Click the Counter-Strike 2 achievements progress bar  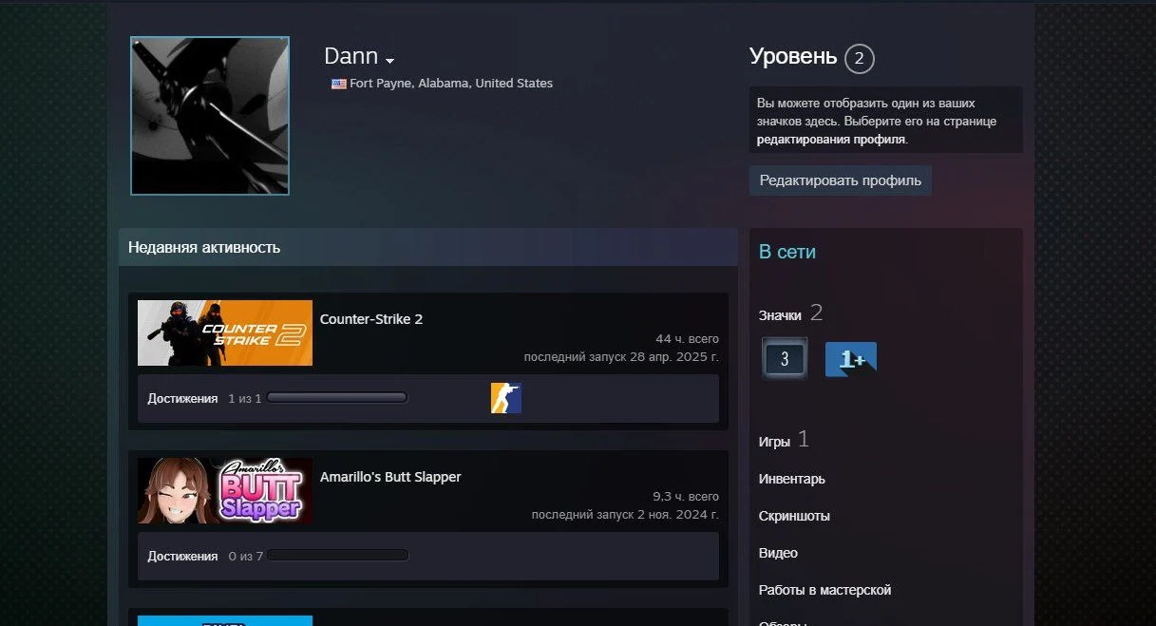337,398
